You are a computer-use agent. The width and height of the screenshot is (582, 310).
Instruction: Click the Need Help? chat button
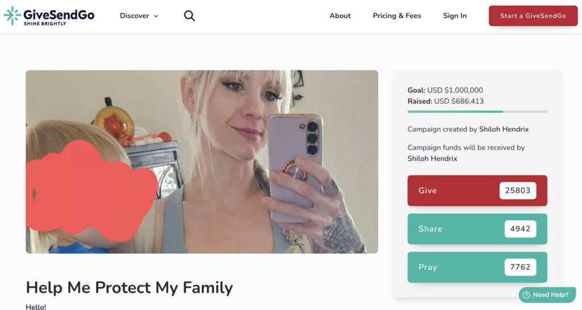[x=547, y=295]
